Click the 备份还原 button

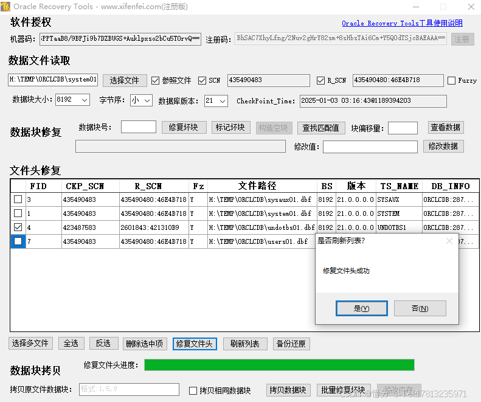coord(291,344)
